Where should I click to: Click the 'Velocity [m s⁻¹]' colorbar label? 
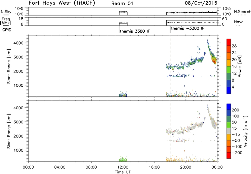(x=245, y=131)
